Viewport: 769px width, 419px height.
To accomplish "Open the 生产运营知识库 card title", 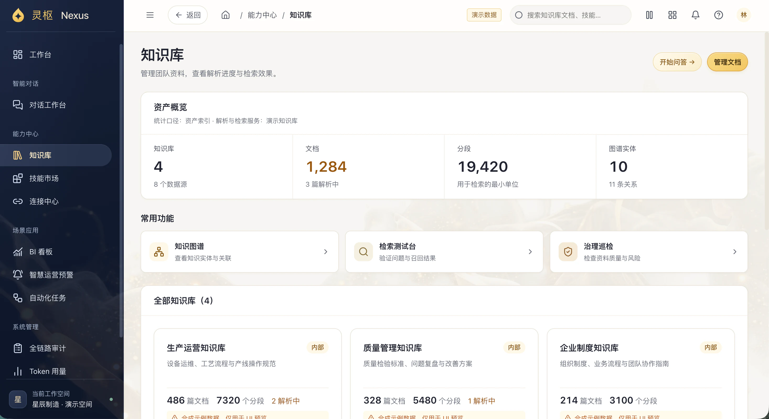I will 196,348.
